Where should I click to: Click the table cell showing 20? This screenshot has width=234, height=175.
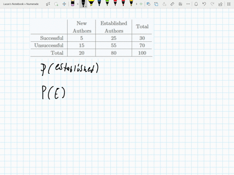pos(81,53)
